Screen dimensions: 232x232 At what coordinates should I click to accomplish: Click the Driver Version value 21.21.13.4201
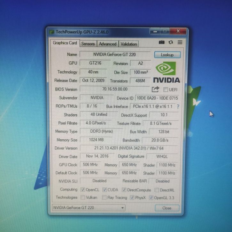(129, 148)
